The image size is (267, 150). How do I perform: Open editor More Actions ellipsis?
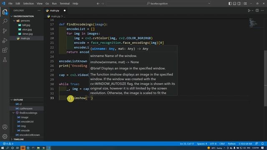point(262,10)
